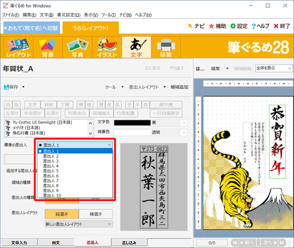This screenshot has width=294, height=248.
Task: Switch to the 文章入力 tab
Action: click(x=19, y=243)
